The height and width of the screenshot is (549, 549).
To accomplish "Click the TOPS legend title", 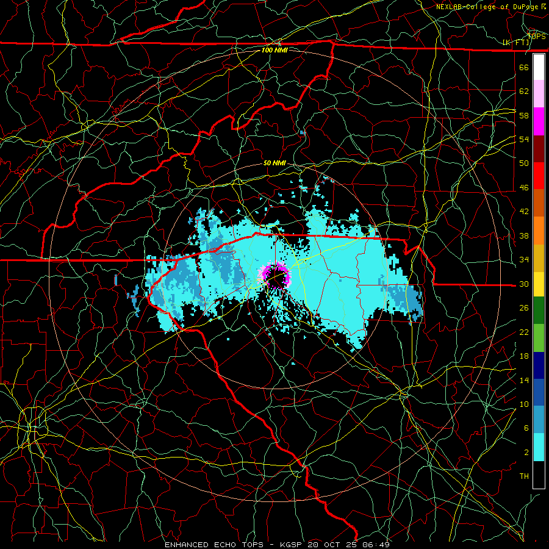I will point(536,36).
